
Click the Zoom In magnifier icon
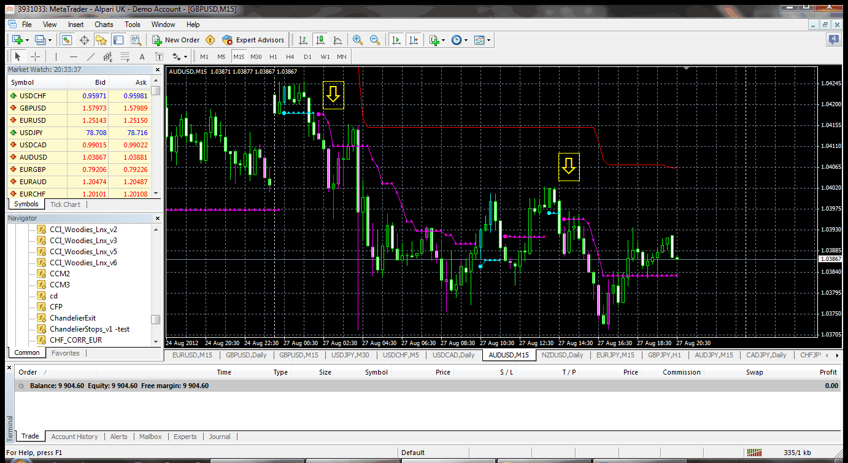point(358,40)
